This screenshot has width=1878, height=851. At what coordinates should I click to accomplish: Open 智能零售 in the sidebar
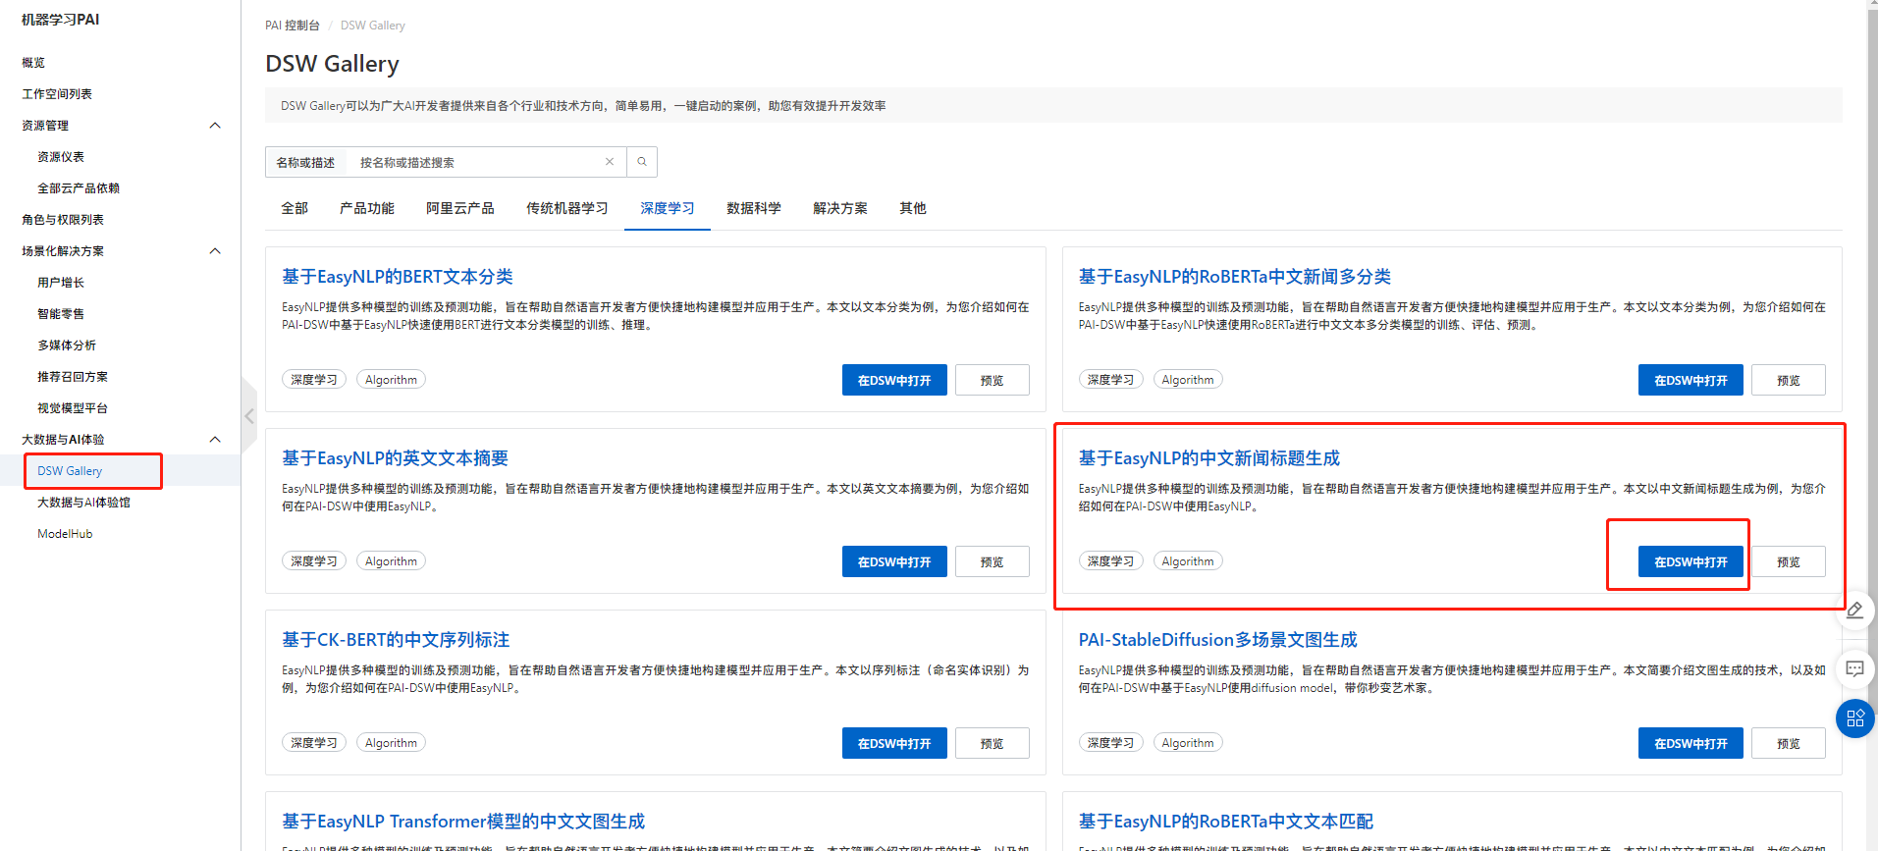[61, 314]
